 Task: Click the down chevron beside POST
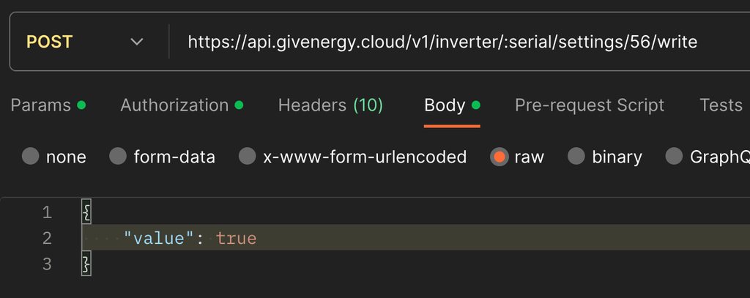pyautogui.click(x=136, y=42)
